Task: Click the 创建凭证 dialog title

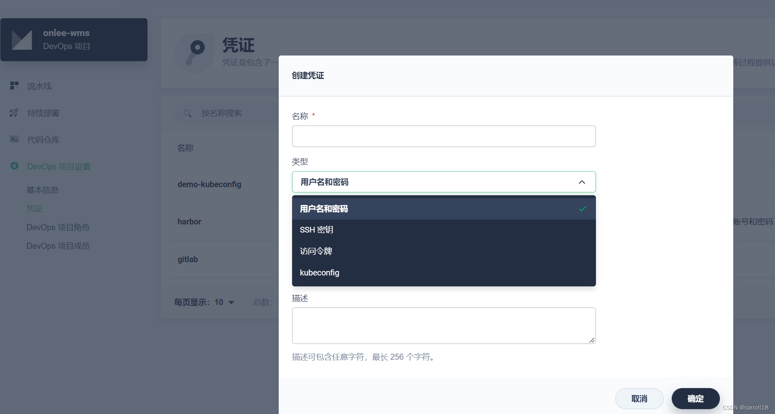Action: point(308,75)
